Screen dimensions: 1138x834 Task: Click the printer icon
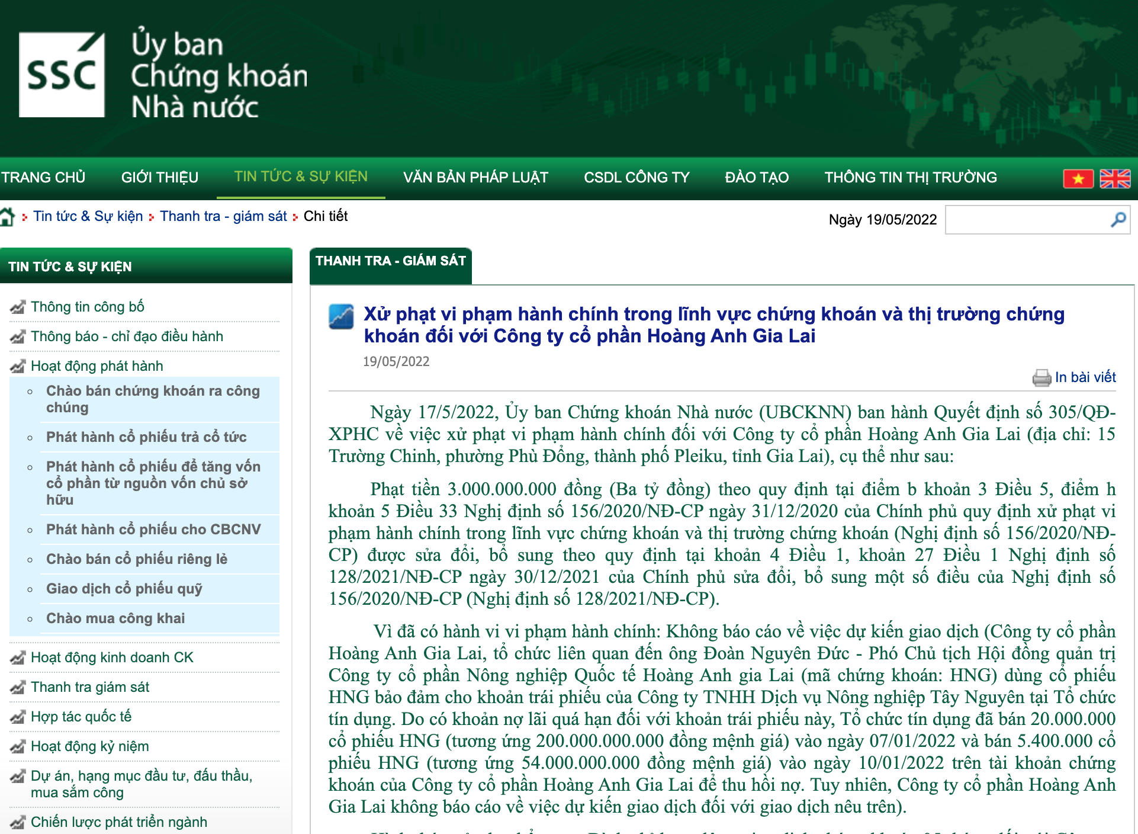pyautogui.click(x=1041, y=378)
